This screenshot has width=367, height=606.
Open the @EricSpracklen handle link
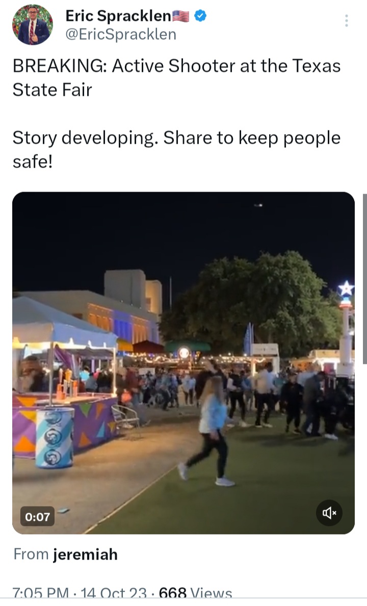point(121,34)
